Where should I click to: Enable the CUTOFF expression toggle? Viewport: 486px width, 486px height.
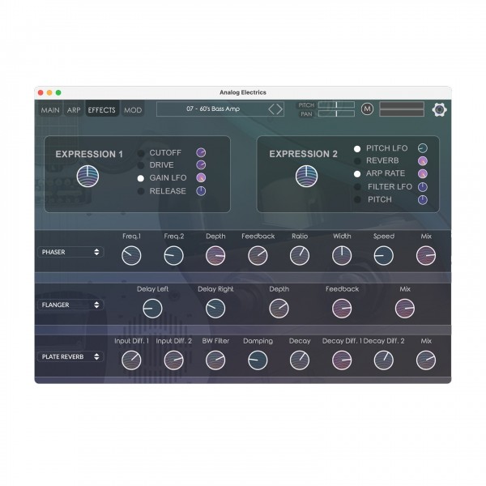click(x=141, y=153)
